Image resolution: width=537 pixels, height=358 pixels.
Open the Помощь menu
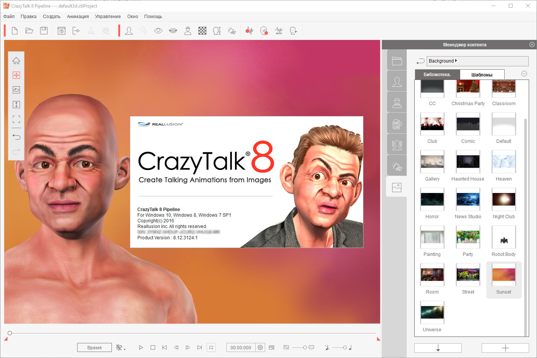point(153,17)
